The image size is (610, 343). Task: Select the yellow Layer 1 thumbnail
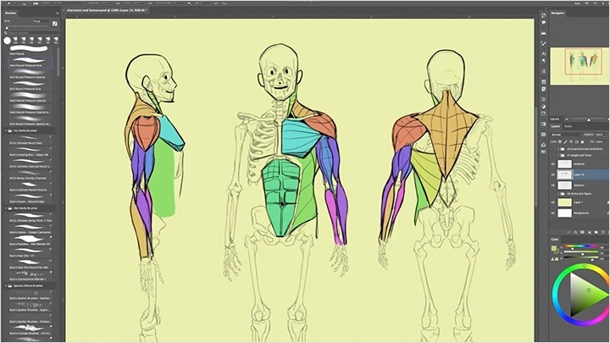coord(564,202)
